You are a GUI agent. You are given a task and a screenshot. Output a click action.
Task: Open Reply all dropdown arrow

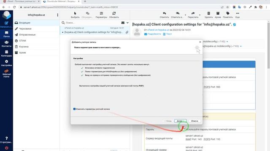click(x=185, y=15)
